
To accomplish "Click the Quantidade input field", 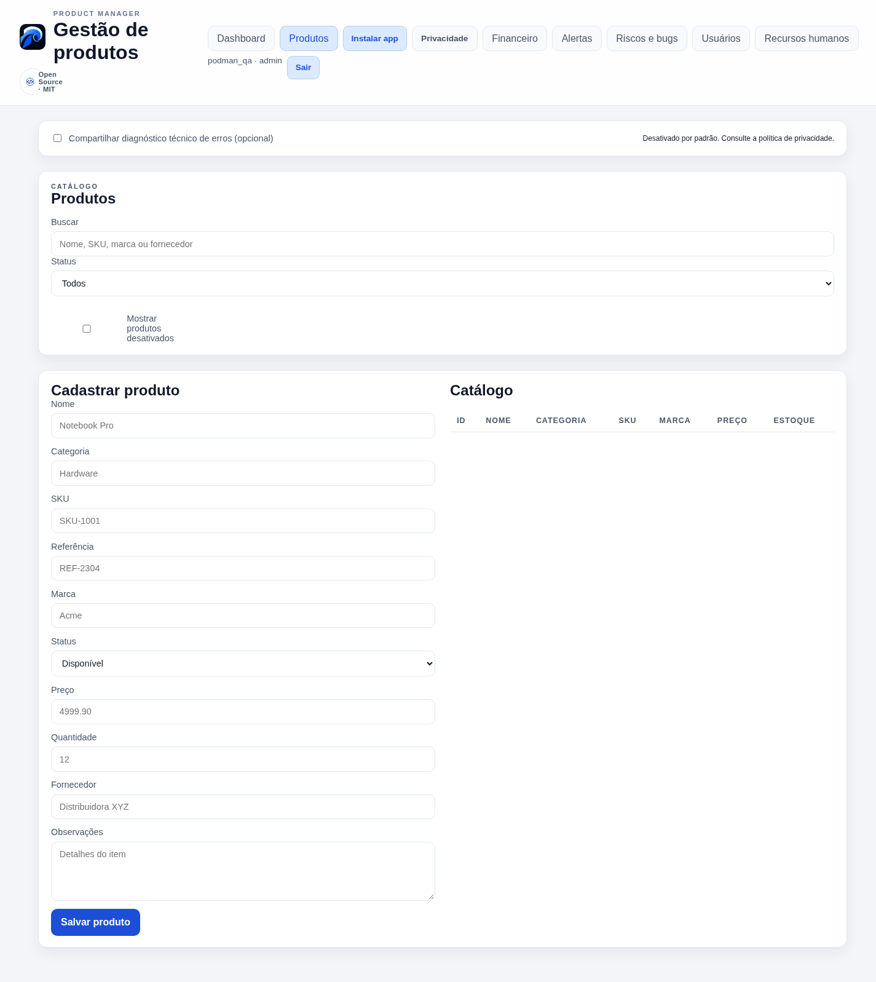I will 243,759.
